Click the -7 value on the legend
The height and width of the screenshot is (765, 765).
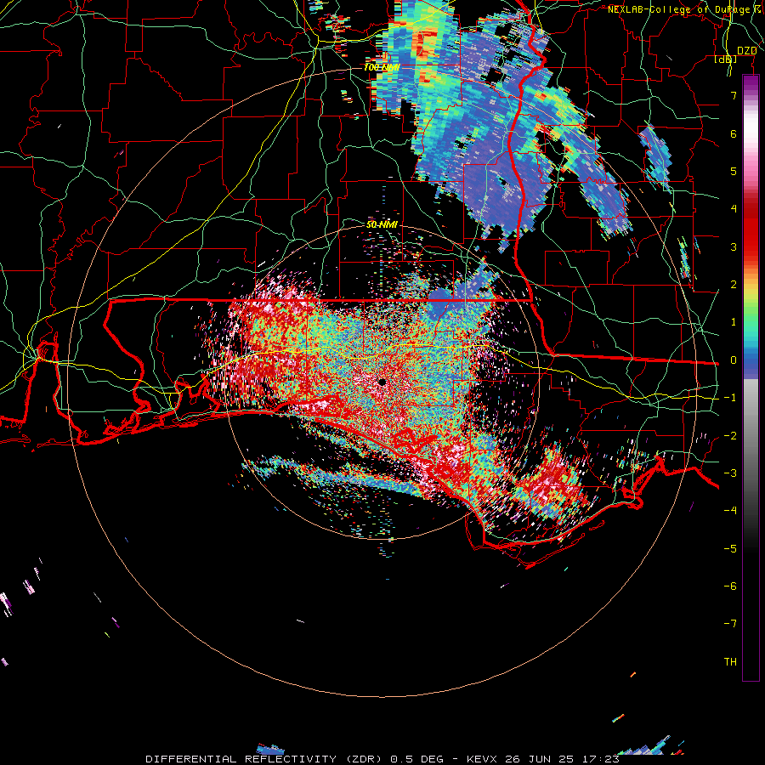click(730, 624)
